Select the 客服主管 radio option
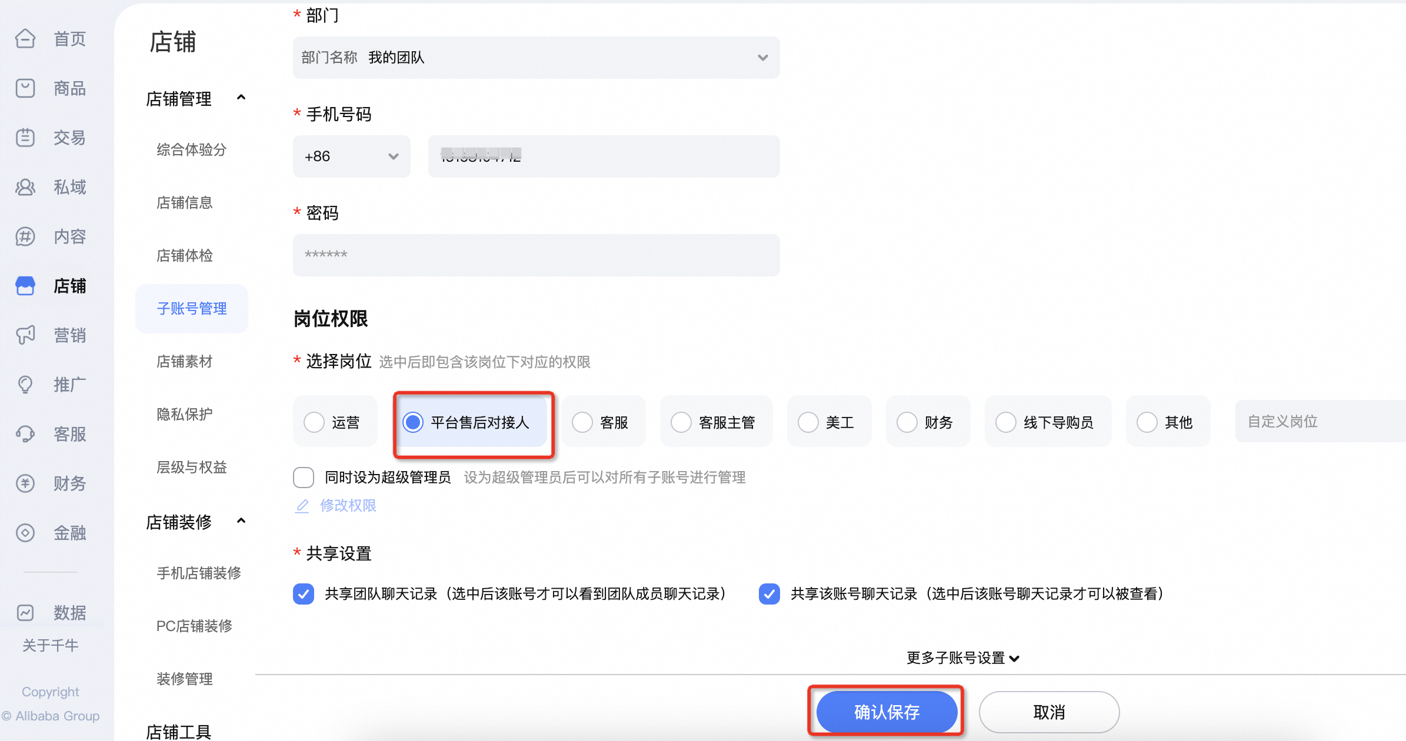The image size is (1406, 741). coord(681,422)
